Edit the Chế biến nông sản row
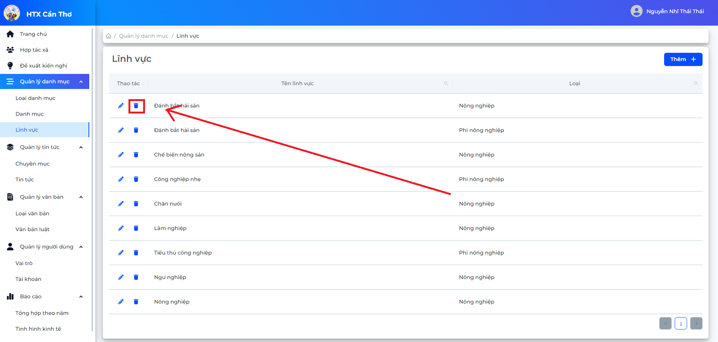 121,155
